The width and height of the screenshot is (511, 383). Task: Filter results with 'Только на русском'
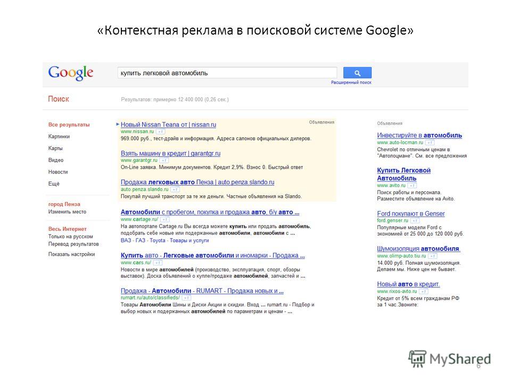point(71,236)
